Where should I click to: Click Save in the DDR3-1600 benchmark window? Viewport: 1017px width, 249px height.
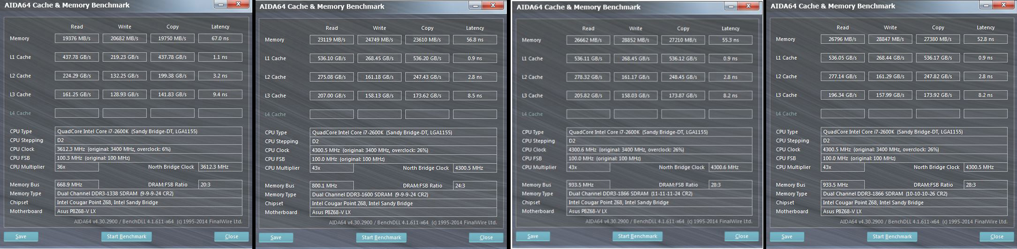276,237
